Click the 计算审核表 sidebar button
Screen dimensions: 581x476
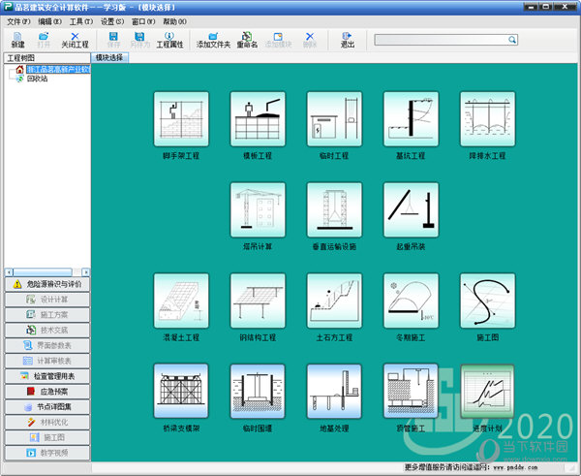(47, 361)
